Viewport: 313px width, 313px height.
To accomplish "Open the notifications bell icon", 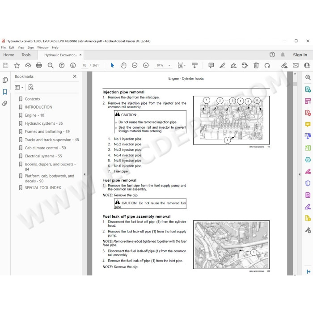I will tap(283, 55).
